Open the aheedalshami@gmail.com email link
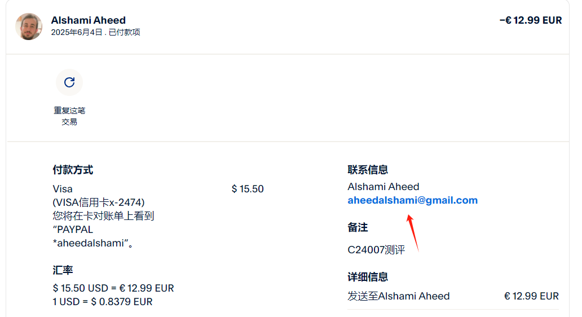Viewport: 582px width, 317px height. point(412,200)
